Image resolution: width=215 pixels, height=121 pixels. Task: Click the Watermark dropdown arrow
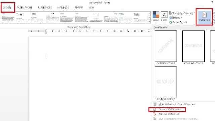(204, 23)
